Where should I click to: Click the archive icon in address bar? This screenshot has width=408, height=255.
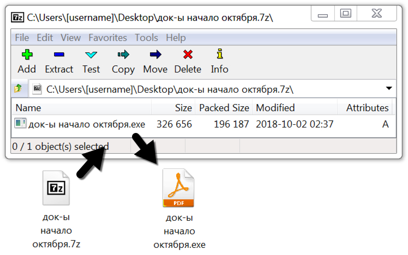click(37, 89)
